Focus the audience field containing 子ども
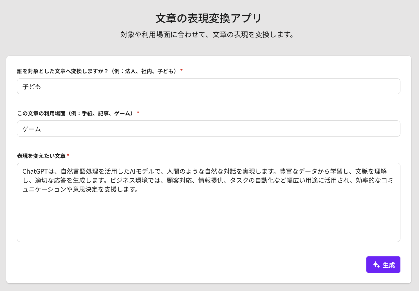 coord(208,86)
